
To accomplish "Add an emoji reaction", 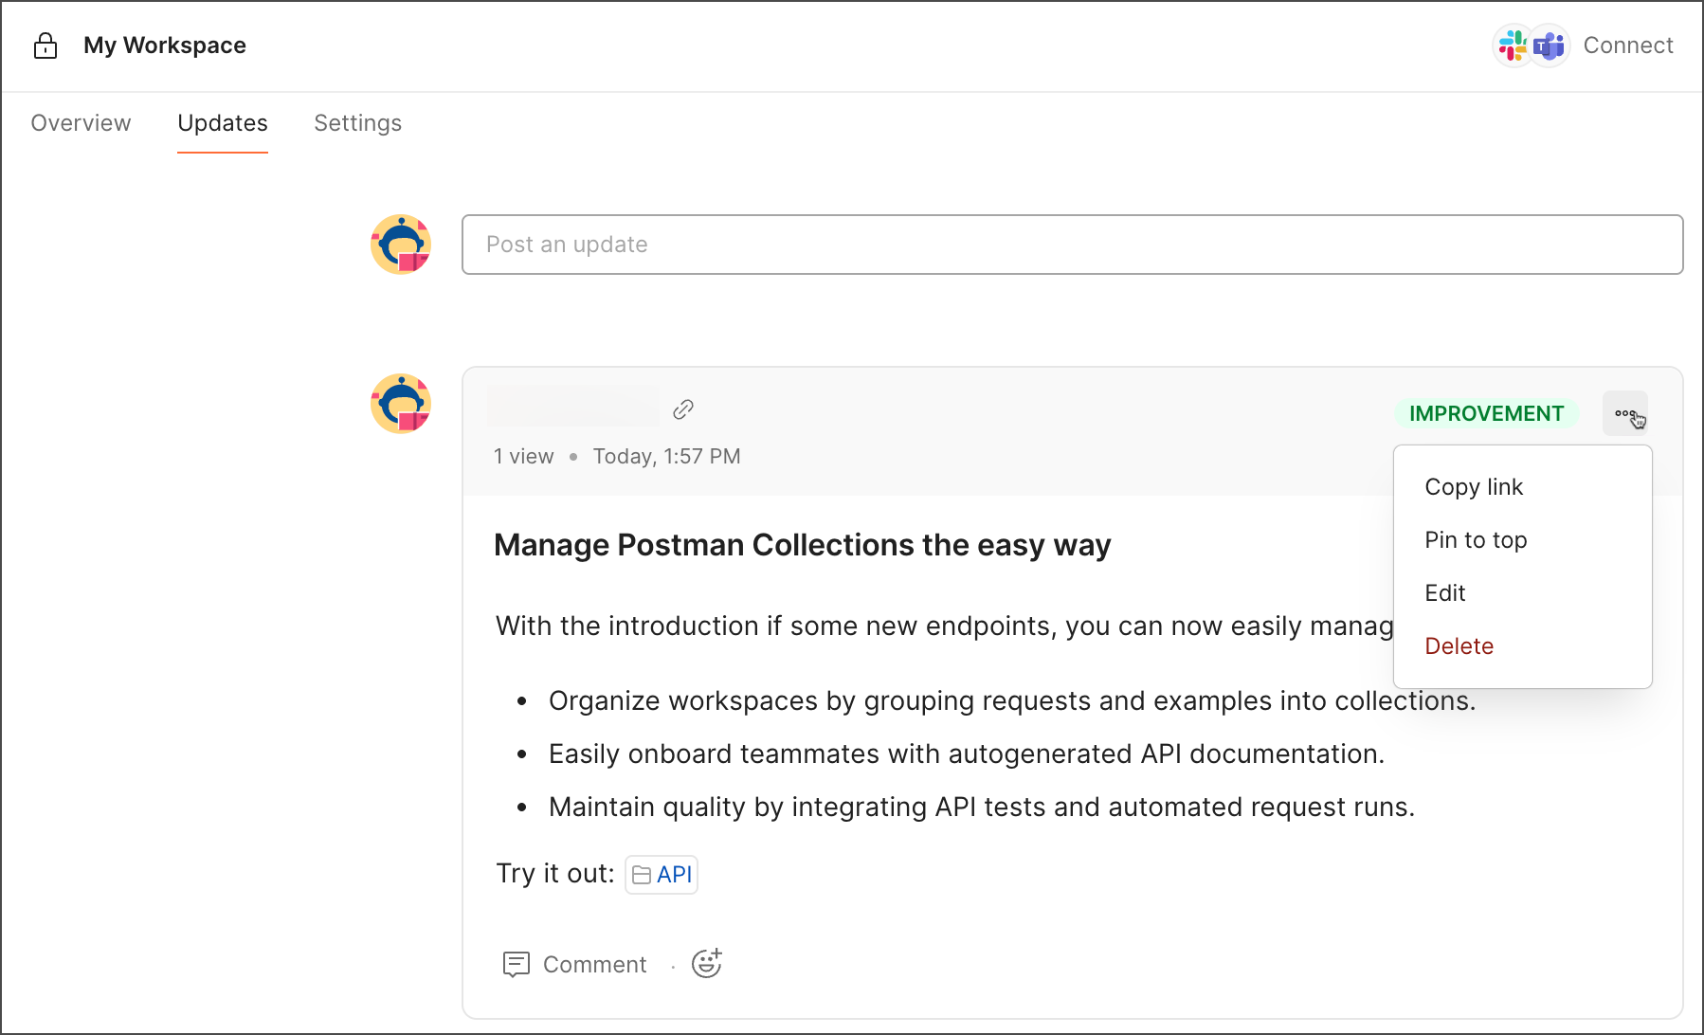I will [x=707, y=963].
